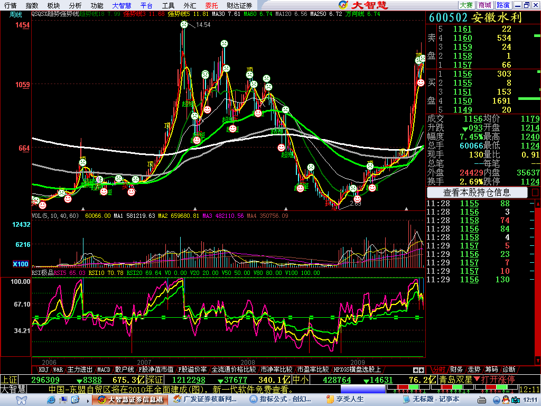Click the 2009 timeline triangle marker under chart
The image size is (541, 406).
[406, 209]
